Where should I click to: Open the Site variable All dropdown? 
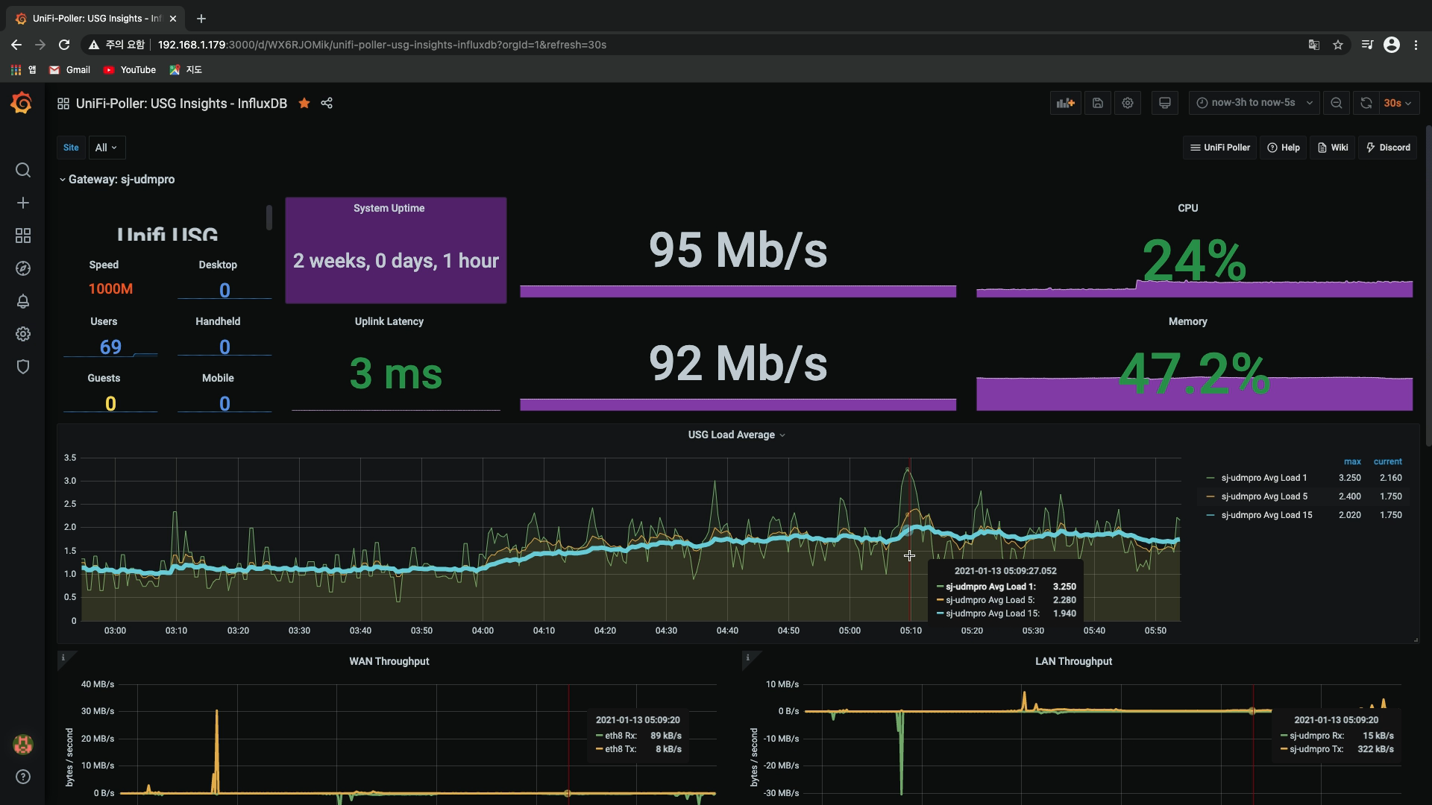tap(107, 148)
